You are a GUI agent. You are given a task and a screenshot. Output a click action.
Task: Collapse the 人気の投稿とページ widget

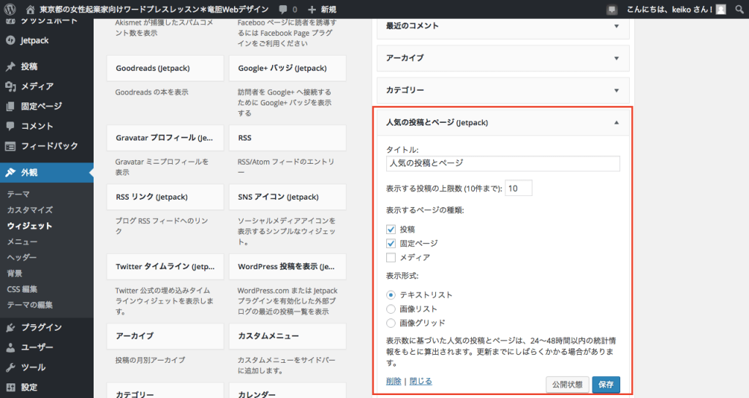click(616, 123)
